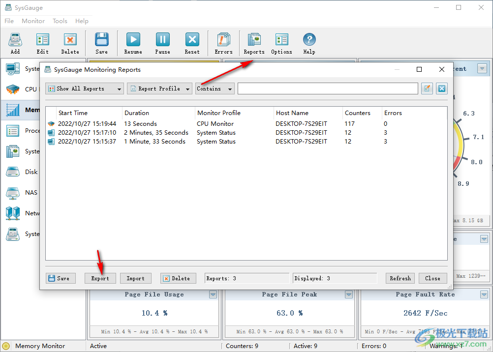The height and width of the screenshot is (352, 493).
Task: Open the Show All Reports dropdown
Action: tap(85, 88)
